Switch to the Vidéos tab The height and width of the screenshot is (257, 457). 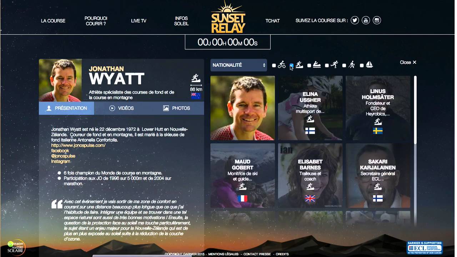tap(121, 108)
